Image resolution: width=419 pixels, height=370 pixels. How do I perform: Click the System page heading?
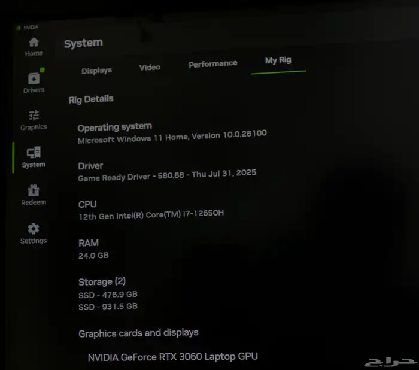pyautogui.click(x=83, y=43)
